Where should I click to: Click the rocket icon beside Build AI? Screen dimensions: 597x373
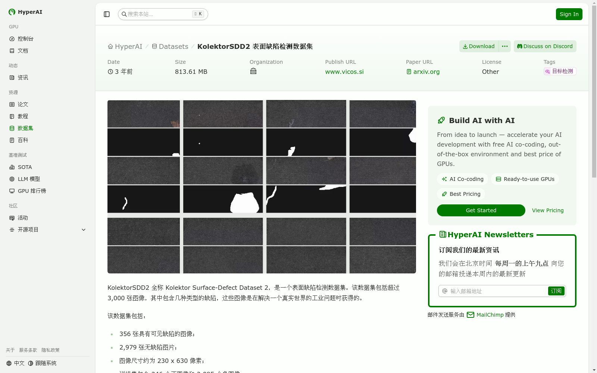441,120
